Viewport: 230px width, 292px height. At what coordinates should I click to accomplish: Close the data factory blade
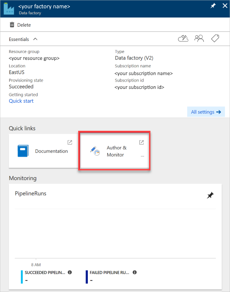[225, 6]
